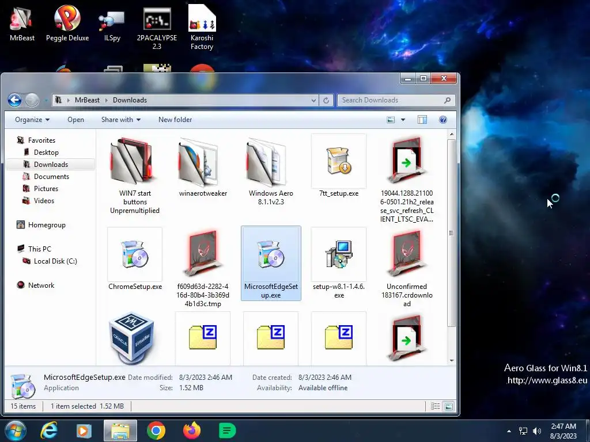The image size is (590, 442).
Task: Open Documents in the navigation pane
Action: [x=51, y=176]
